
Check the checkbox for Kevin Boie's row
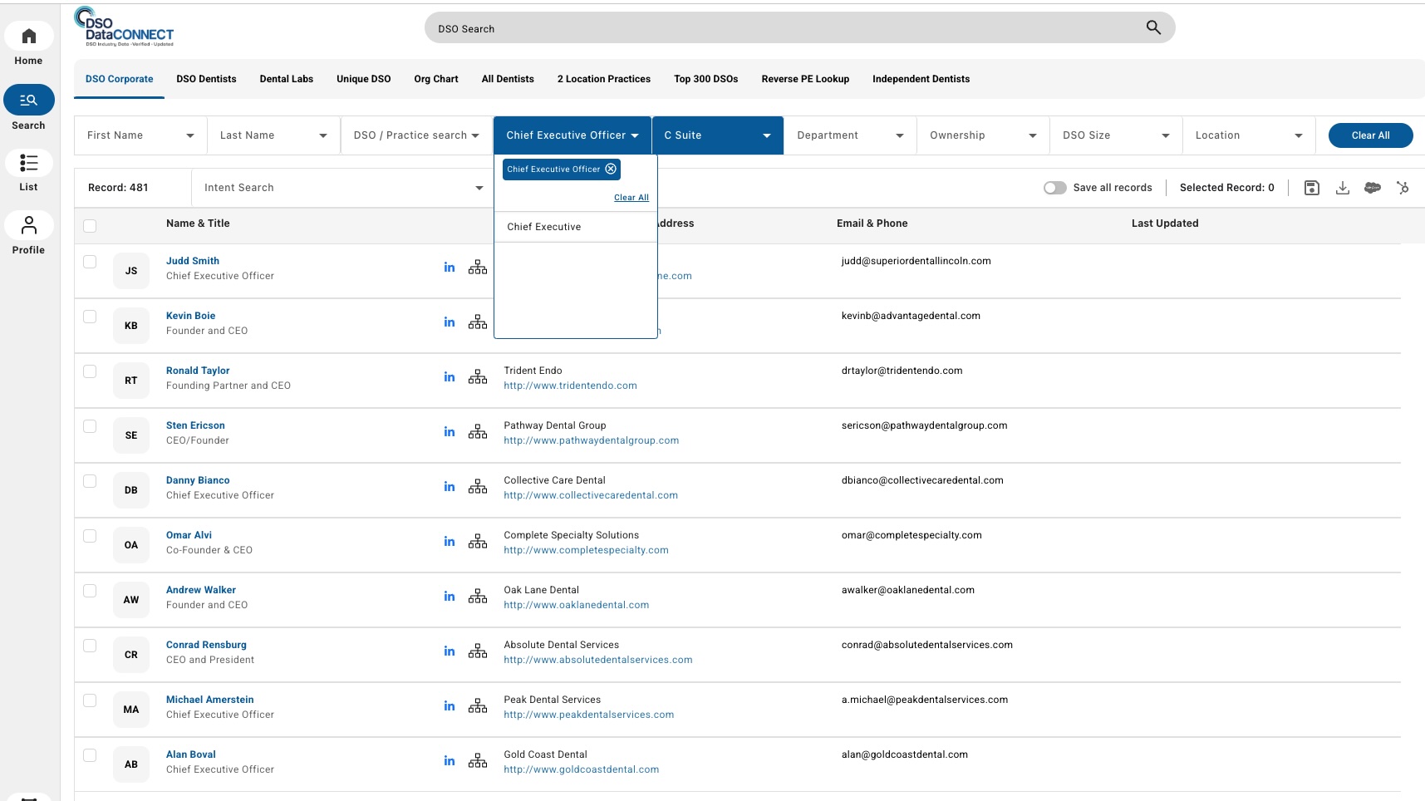coord(90,316)
